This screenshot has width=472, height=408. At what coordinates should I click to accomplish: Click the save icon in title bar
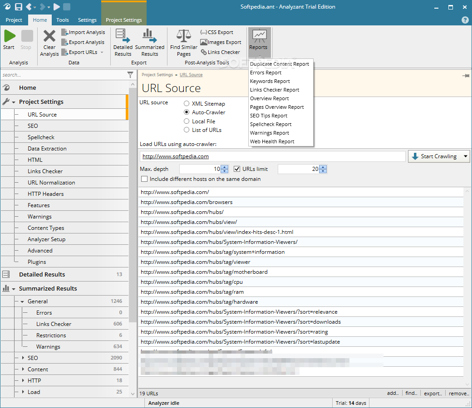point(19,7)
